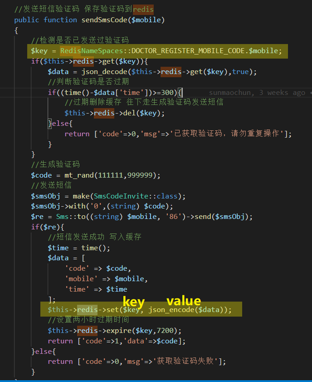Click the '86' country code string
The width and height of the screenshot is (312, 382).
click(173, 217)
